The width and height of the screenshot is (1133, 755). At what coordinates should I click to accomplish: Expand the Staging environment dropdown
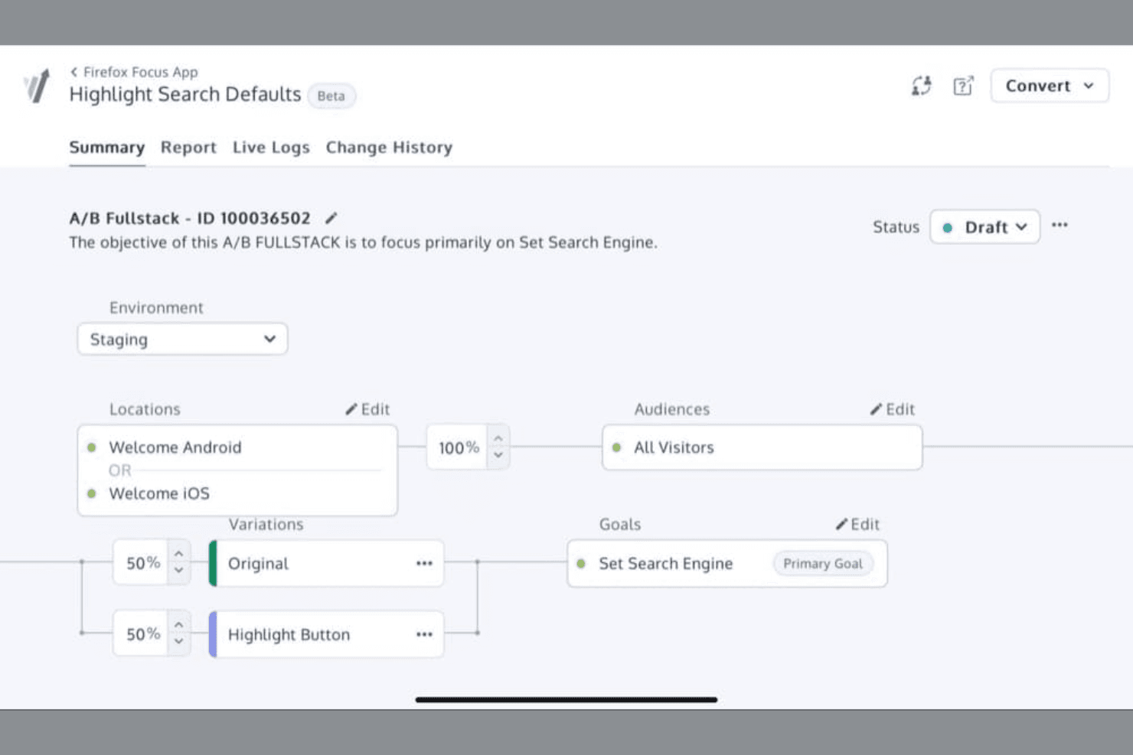[182, 339]
